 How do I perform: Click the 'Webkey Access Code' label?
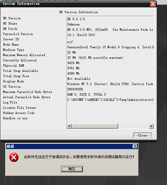[x=19, y=113]
